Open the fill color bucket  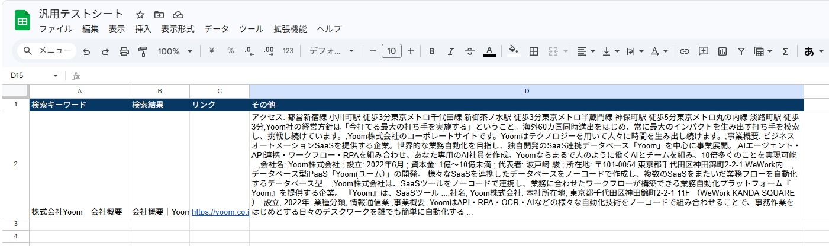pos(514,51)
